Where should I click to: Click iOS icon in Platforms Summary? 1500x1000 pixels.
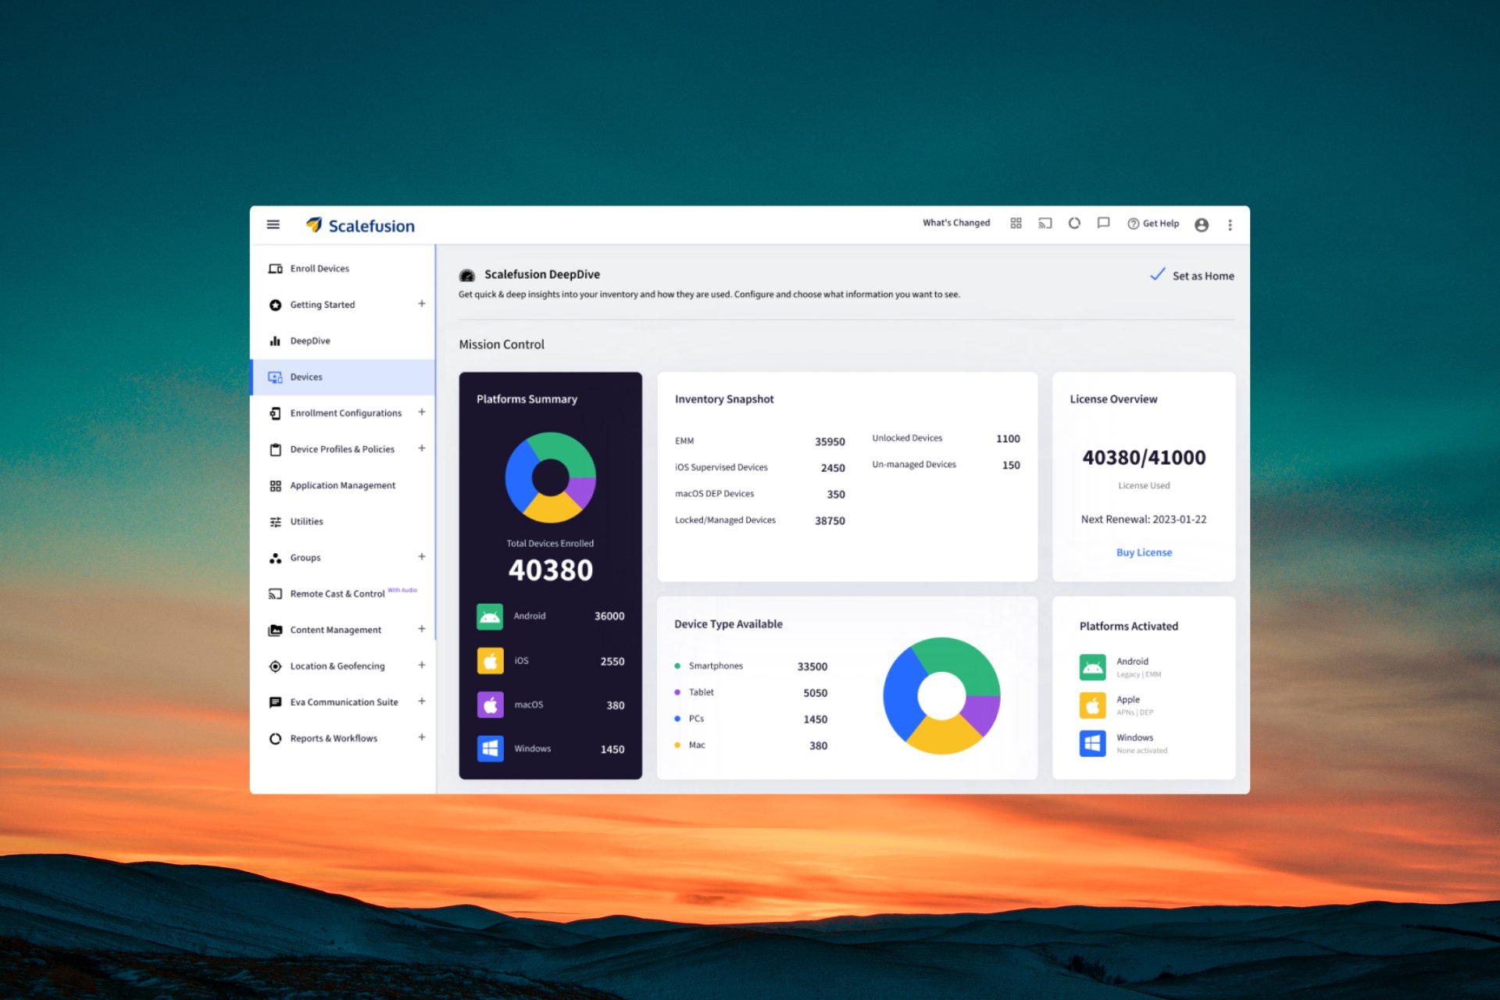click(x=490, y=661)
